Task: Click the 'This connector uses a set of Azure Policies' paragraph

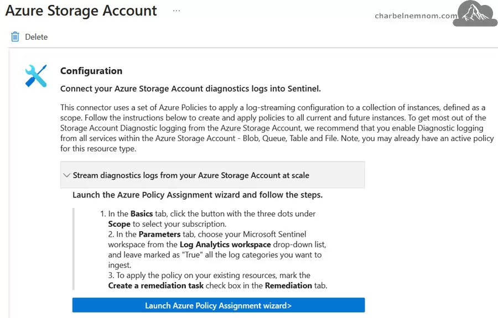Action: pos(277,128)
